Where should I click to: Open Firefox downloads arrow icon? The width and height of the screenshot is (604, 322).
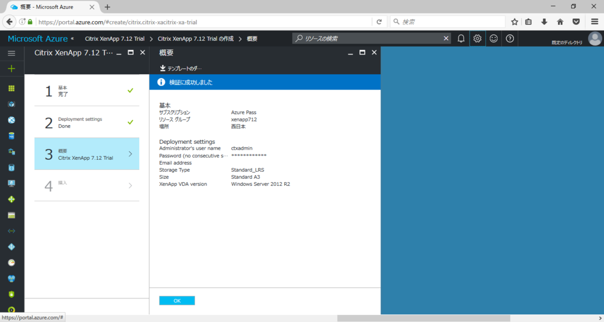coord(544,22)
